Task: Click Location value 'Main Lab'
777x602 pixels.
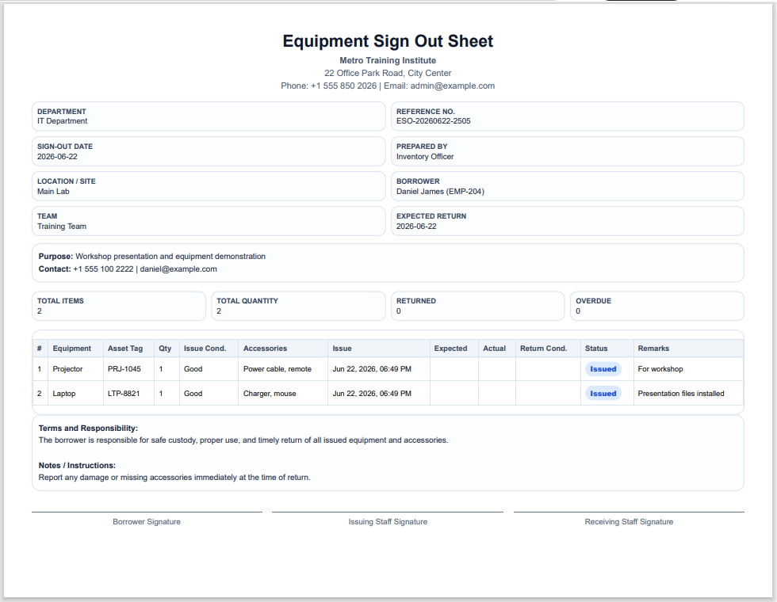Action: coord(53,192)
